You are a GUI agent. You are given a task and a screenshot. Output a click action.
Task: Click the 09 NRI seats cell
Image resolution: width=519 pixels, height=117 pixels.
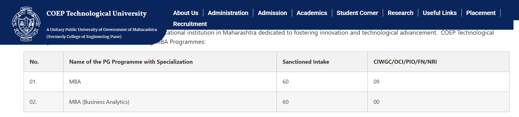pyautogui.click(x=438, y=82)
